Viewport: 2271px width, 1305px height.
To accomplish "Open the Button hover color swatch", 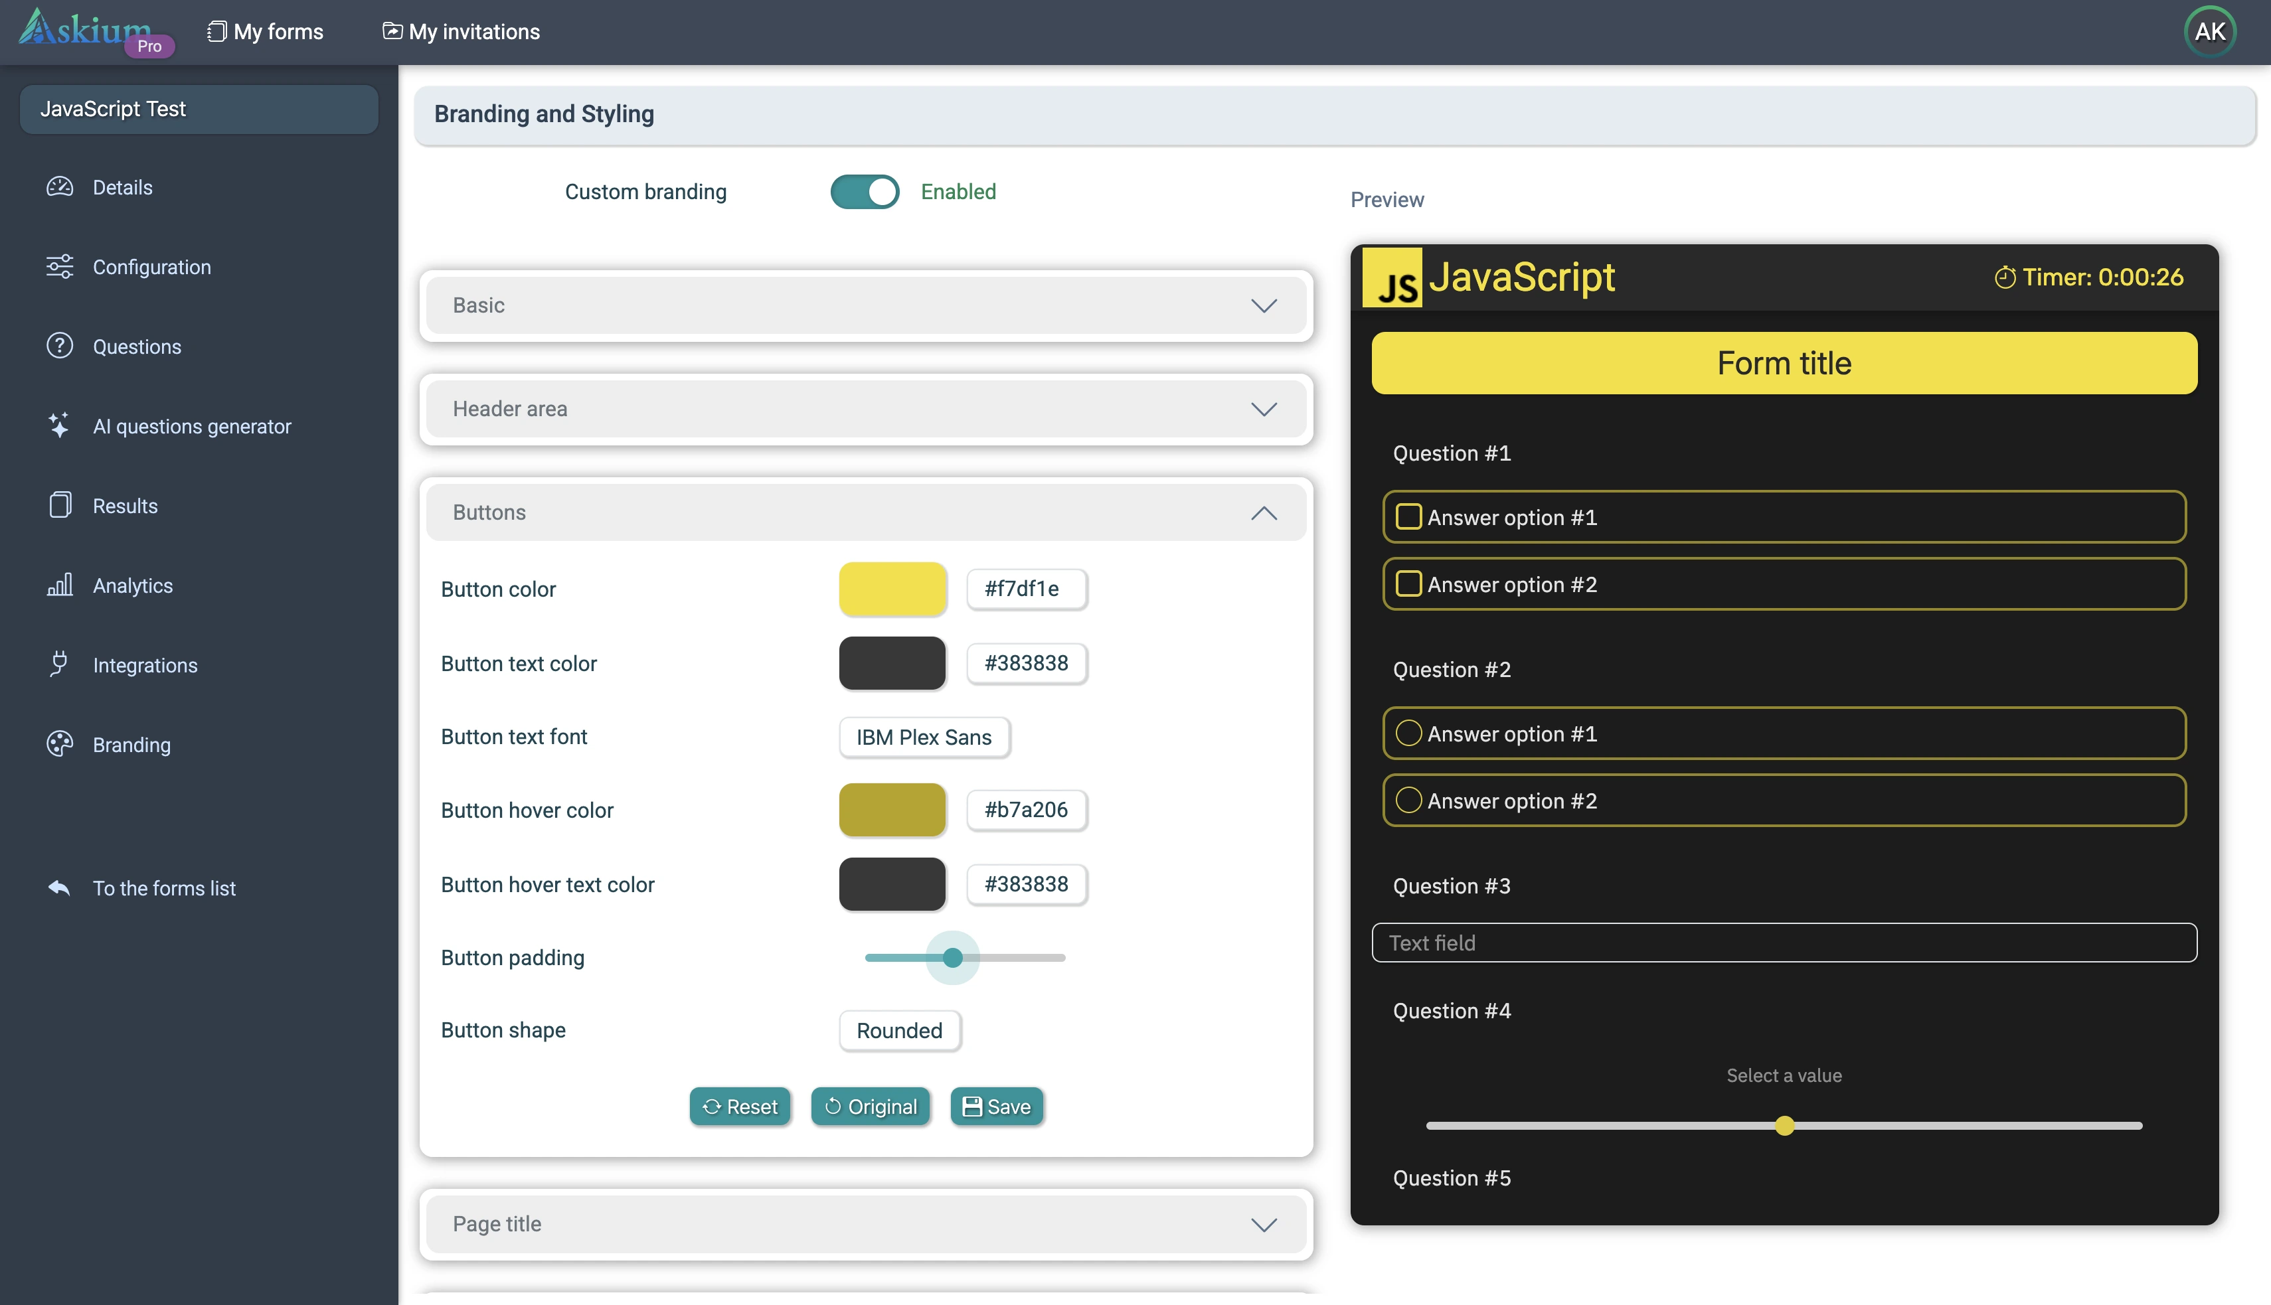I will (892, 809).
